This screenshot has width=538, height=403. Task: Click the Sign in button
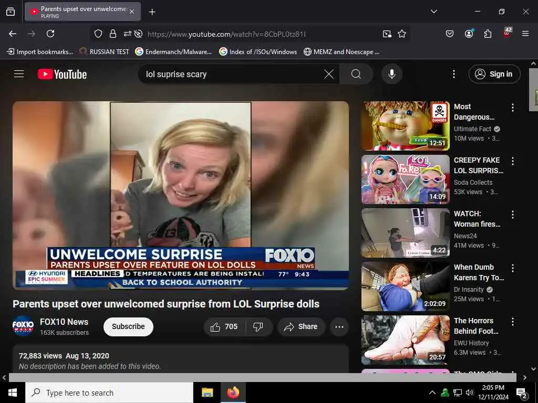pyautogui.click(x=494, y=74)
